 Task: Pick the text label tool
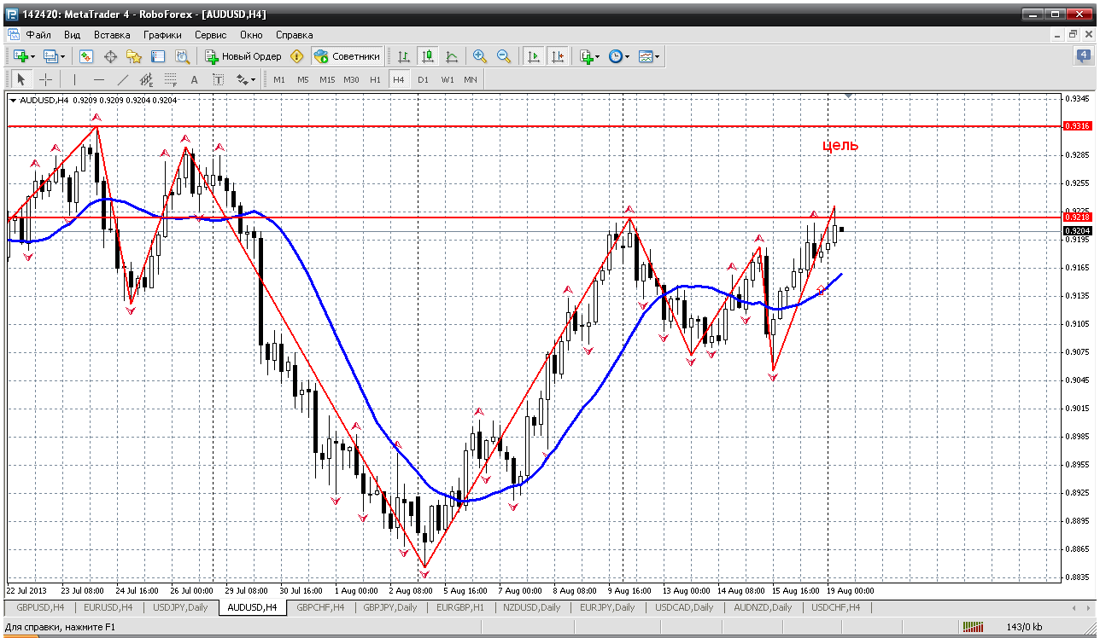(194, 79)
